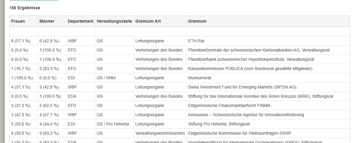Focus the filter field under Gremium Art
The height and width of the screenshot is (143, 353).
click(x=160, y=32)
